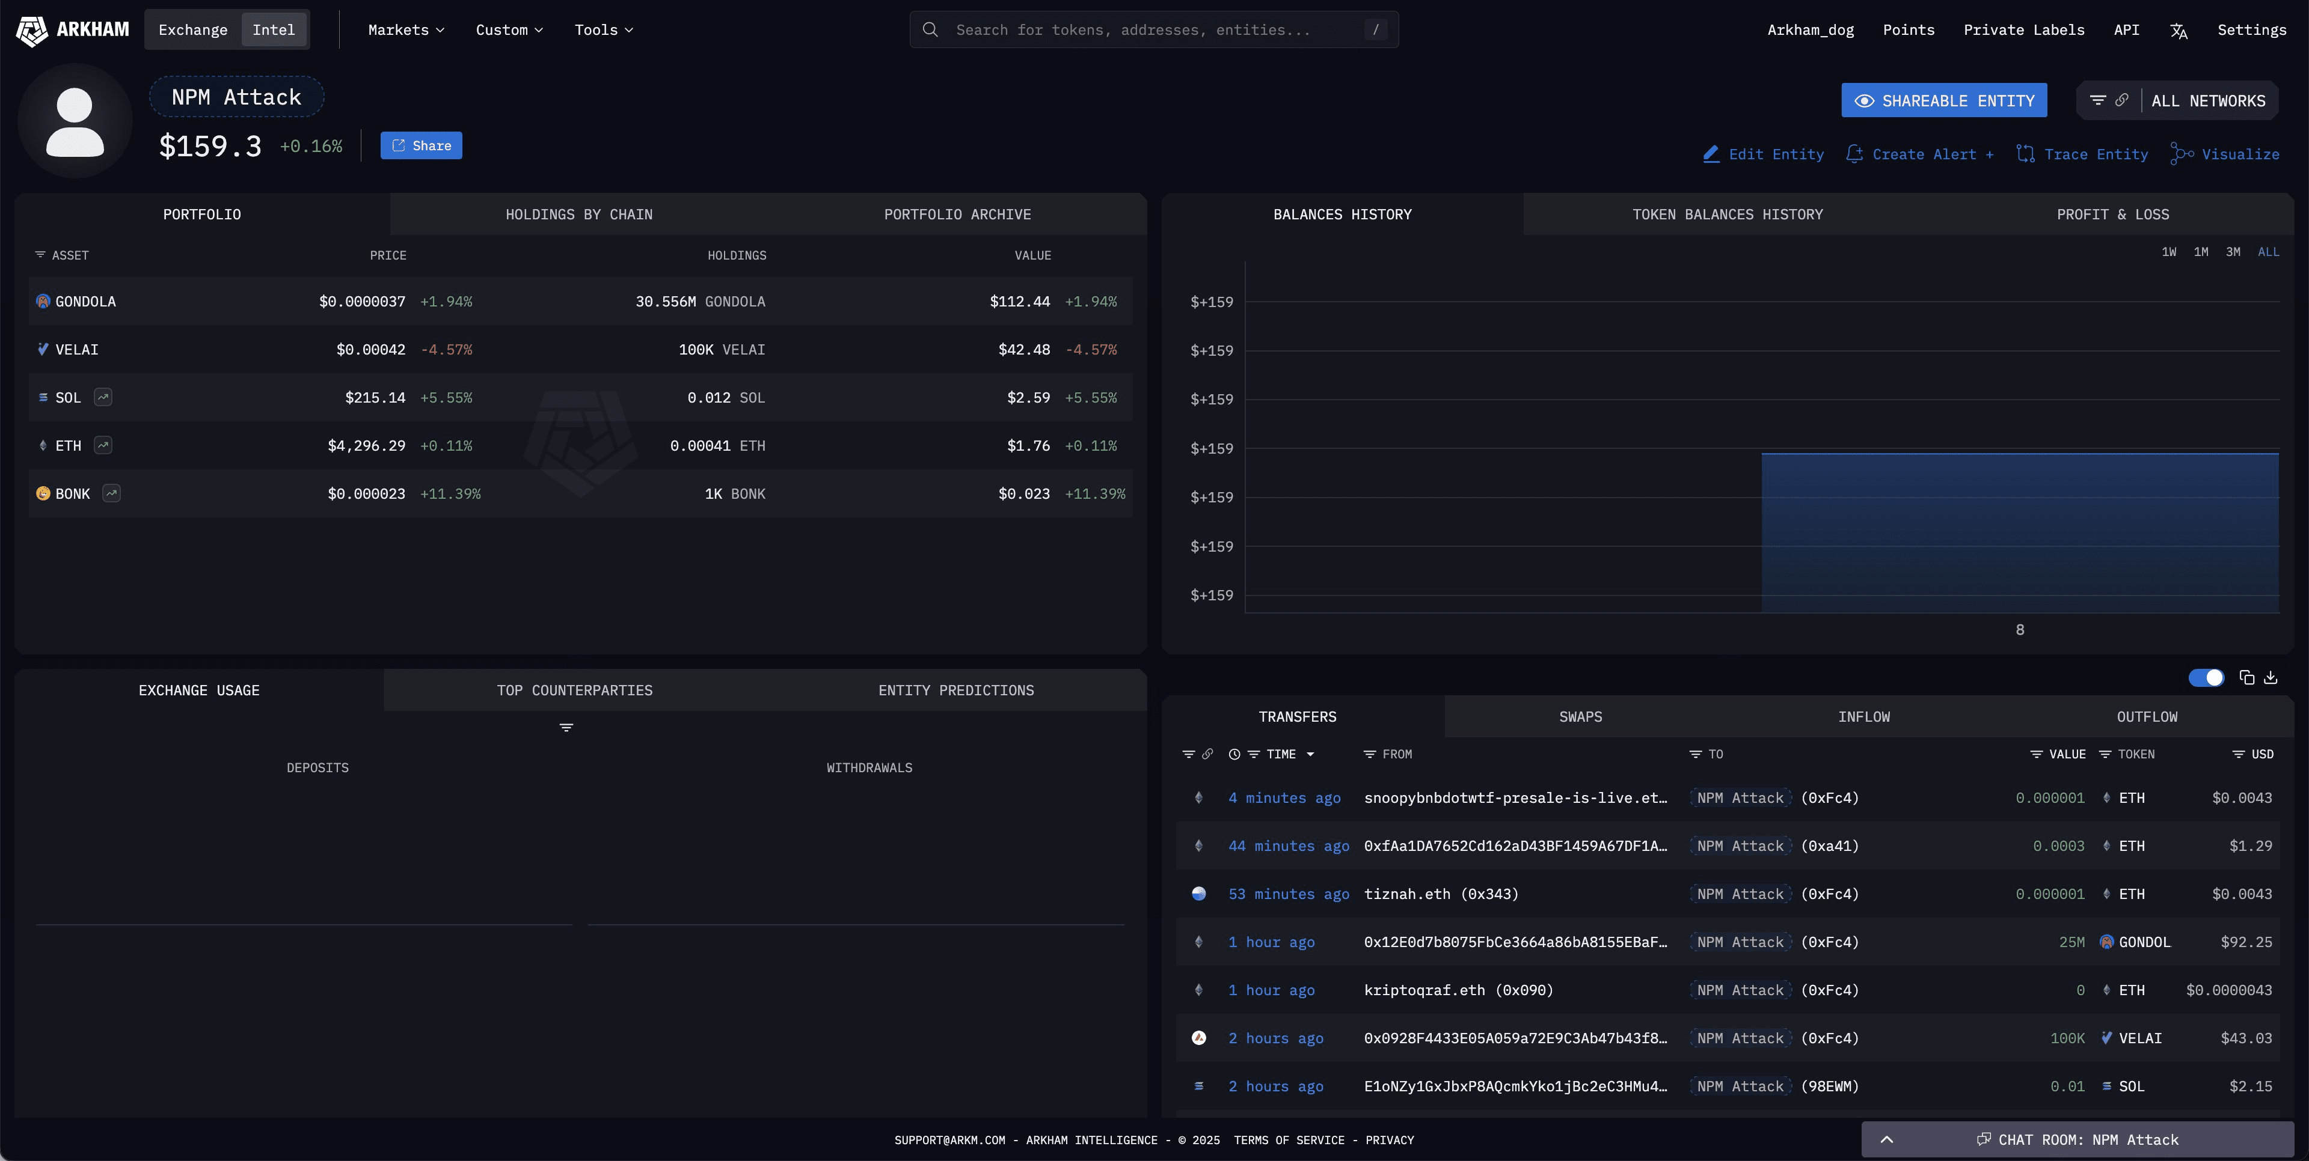Click the transfers header link icon
Screen dimensions: 2309x1161
tap(1207, 754)
